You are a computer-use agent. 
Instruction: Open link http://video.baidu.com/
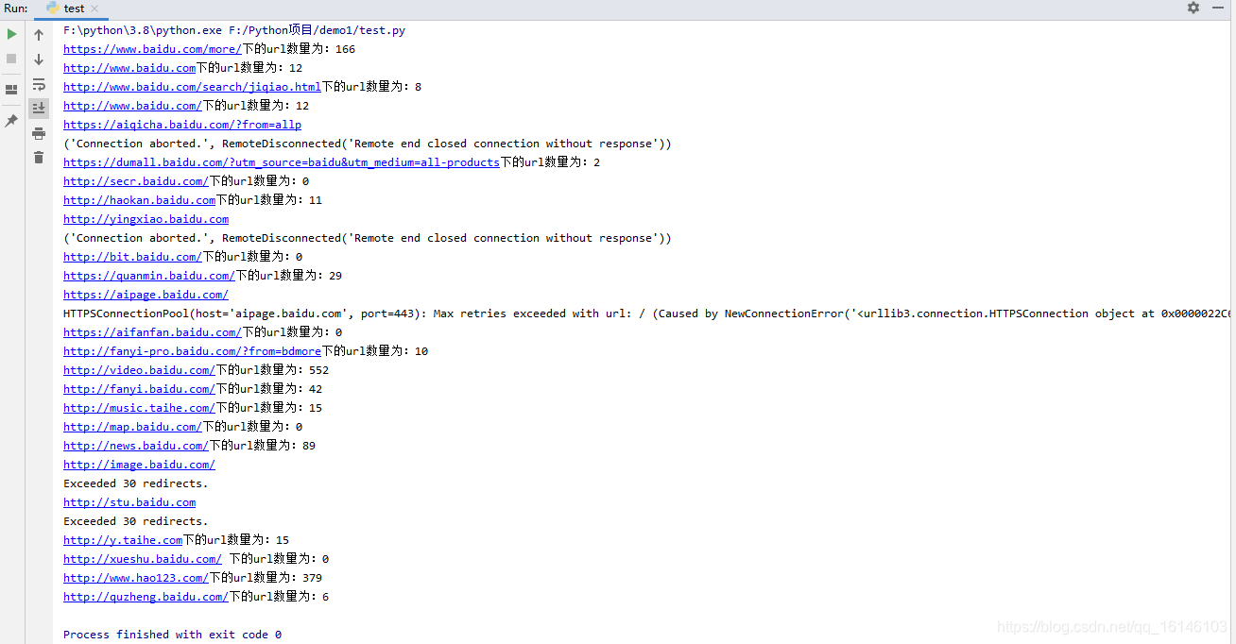tap(139, 370)
